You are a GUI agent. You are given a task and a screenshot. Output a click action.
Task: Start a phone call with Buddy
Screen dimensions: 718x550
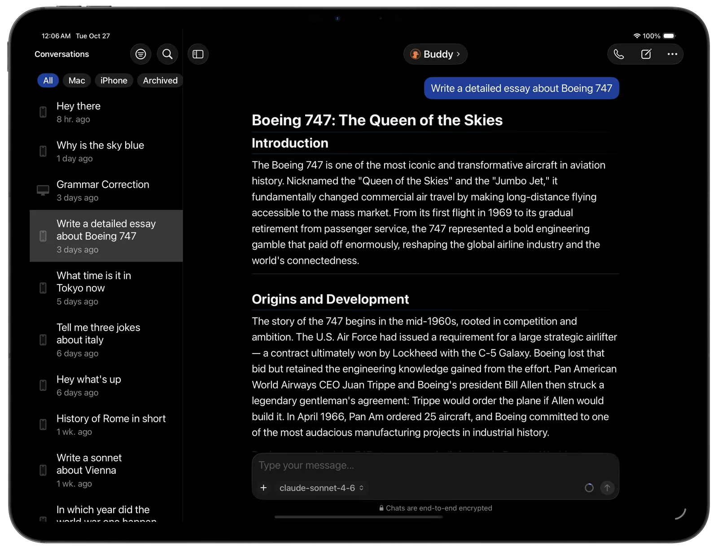pyautogui.click(x=619, y=54)
